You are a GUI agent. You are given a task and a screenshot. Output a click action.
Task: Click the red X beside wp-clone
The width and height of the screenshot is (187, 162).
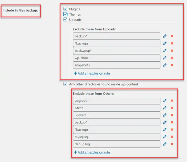(x=172, y=58)
